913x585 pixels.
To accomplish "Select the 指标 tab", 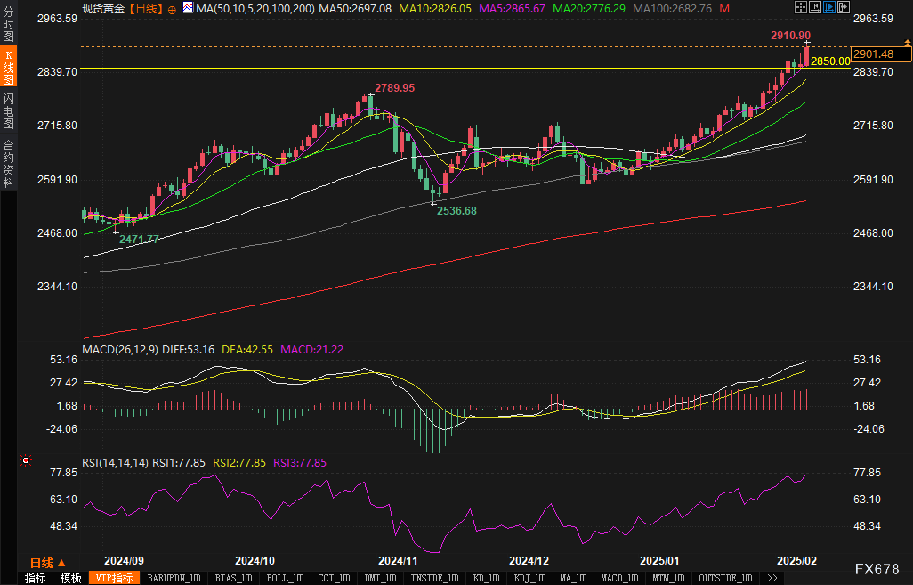I will tap(35, 578).
